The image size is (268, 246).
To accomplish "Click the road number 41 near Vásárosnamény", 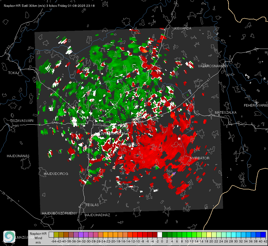I will pos(208,80).
